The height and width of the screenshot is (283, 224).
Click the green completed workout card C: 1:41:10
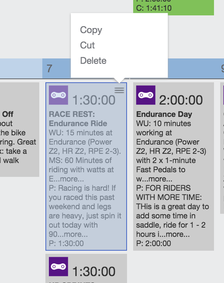pos(174,7)
